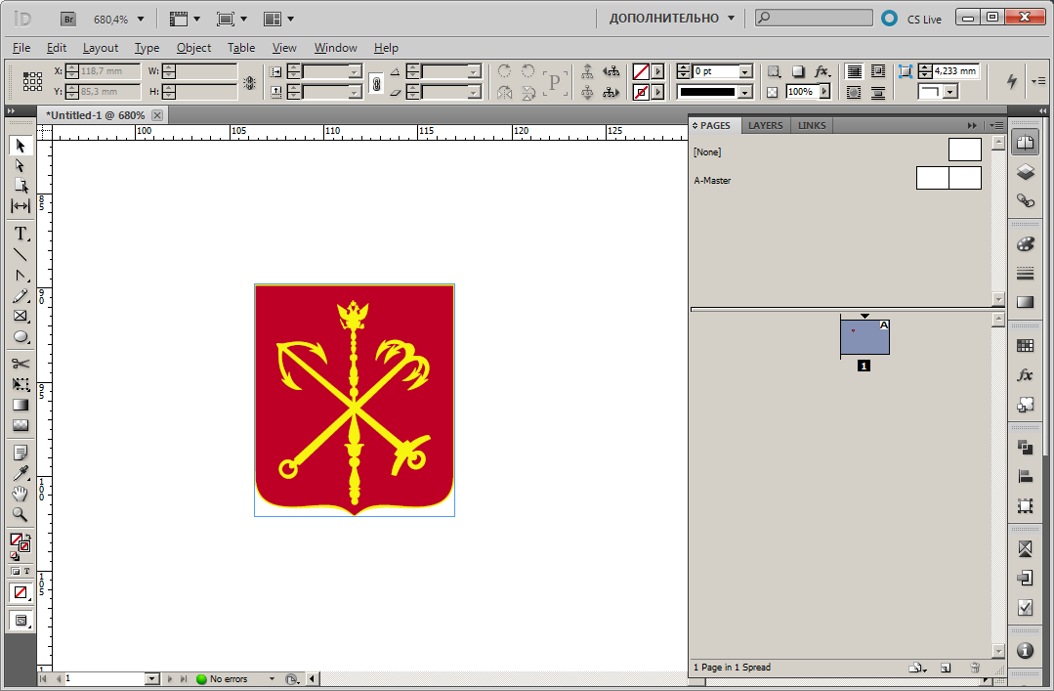Screen dimensions: 1054x691
Task: Click the fill color swatch in control panel
Action: 641,71
